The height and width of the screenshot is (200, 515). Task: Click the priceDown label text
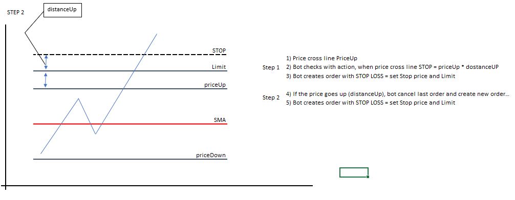[211, 155]
